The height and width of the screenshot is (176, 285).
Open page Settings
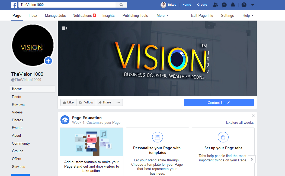pyautogui.click(x=228, y=16)
